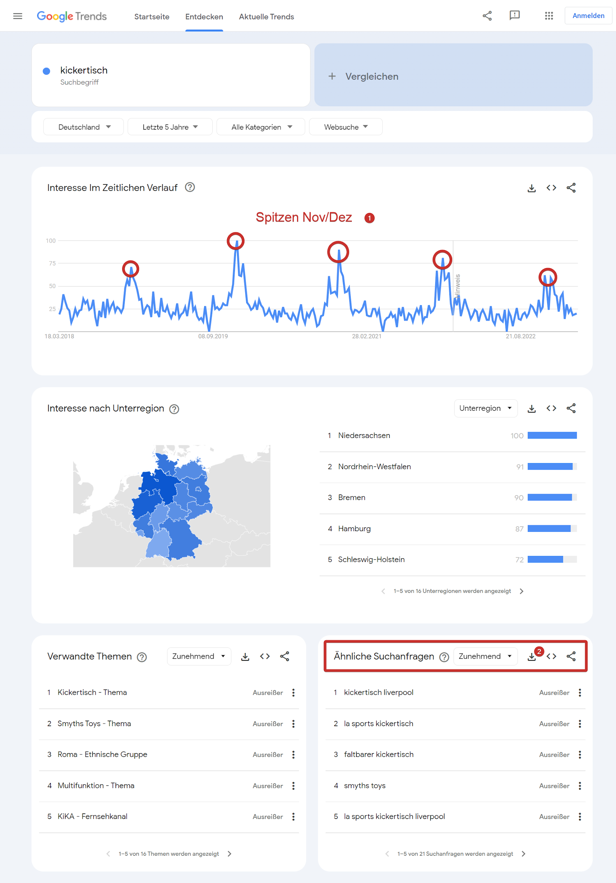
Task: Open the la sports kickertisch liverpool query
Action: point(394,816)
